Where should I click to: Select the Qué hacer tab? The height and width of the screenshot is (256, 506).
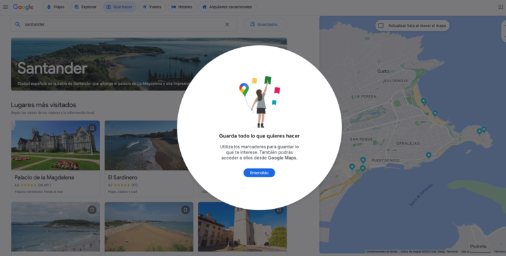pyautogui.click(x=119, y=7)
